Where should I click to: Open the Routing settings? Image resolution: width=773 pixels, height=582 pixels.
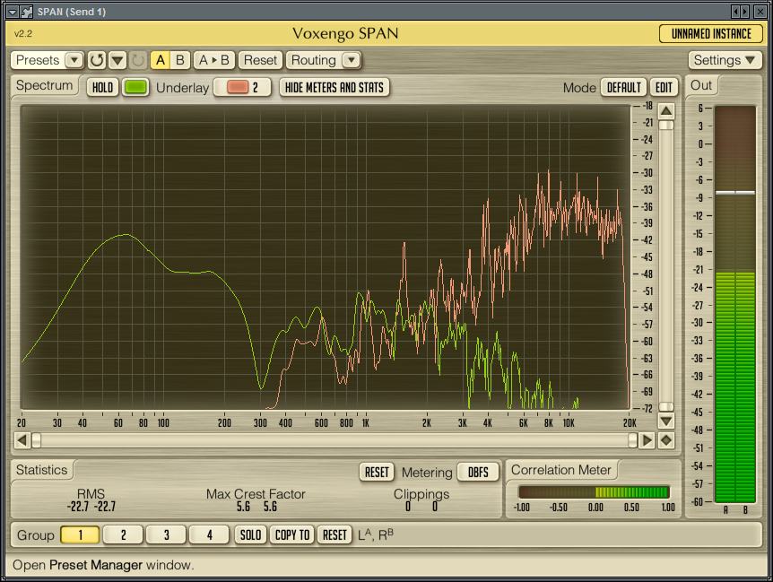point(314,60)
